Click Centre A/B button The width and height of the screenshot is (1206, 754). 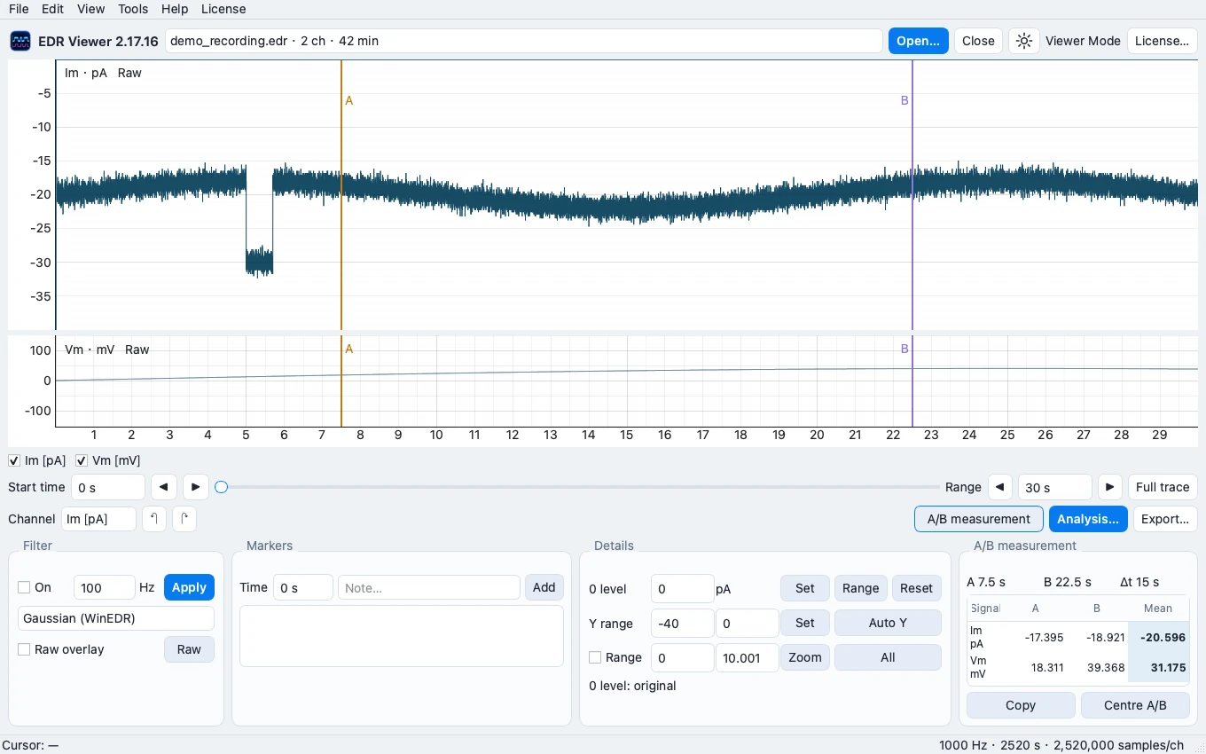coord(1135,705)
